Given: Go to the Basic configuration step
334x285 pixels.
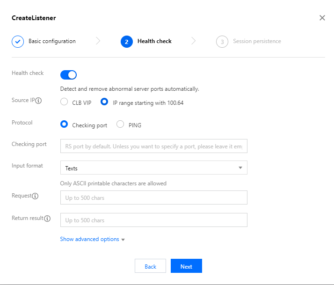Looking at the screenshot, I should [52, 41].
